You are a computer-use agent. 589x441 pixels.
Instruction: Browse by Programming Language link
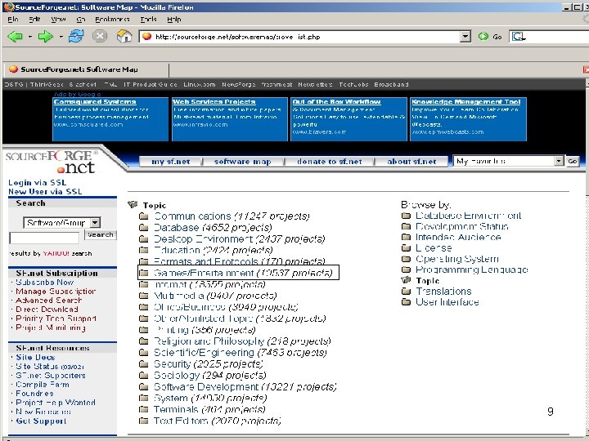tap(472, 269)
